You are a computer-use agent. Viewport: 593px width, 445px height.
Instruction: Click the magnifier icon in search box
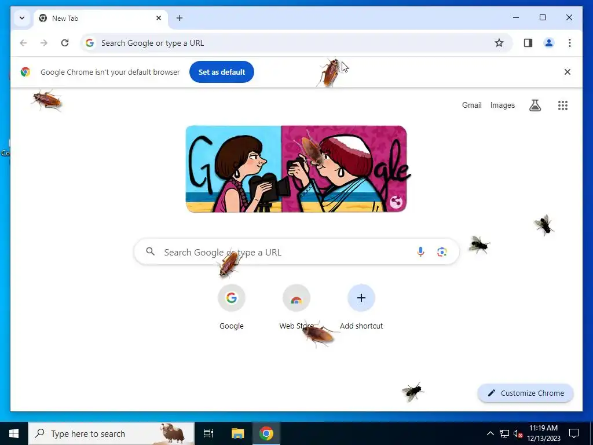150,251
